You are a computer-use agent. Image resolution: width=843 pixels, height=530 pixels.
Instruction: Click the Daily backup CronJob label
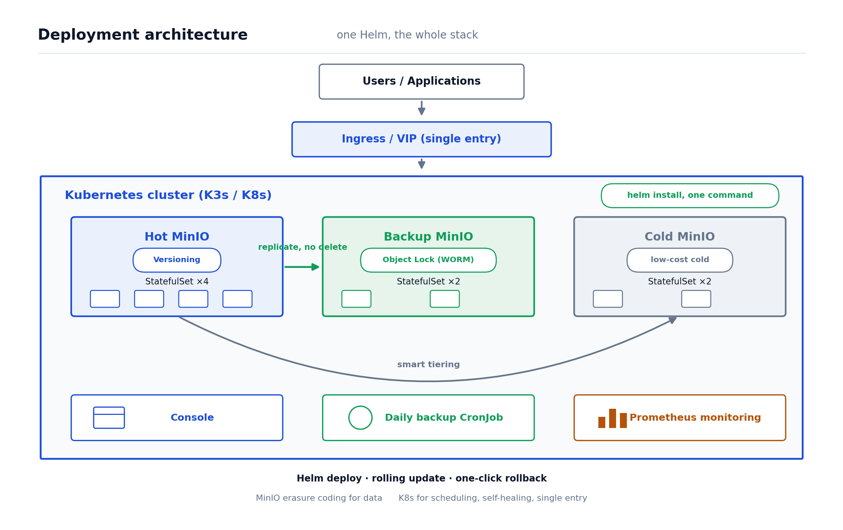click(444, 418)
